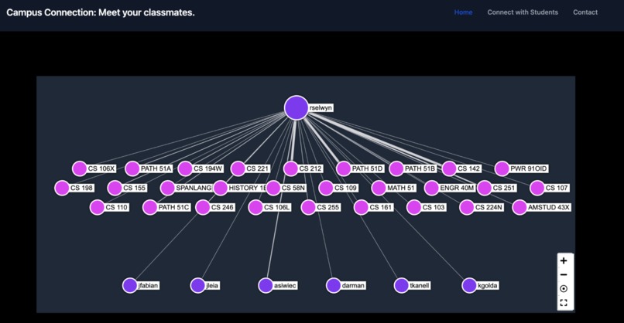Select the PATH 51D course node
The image size is (624, 323).
(344, 168)
